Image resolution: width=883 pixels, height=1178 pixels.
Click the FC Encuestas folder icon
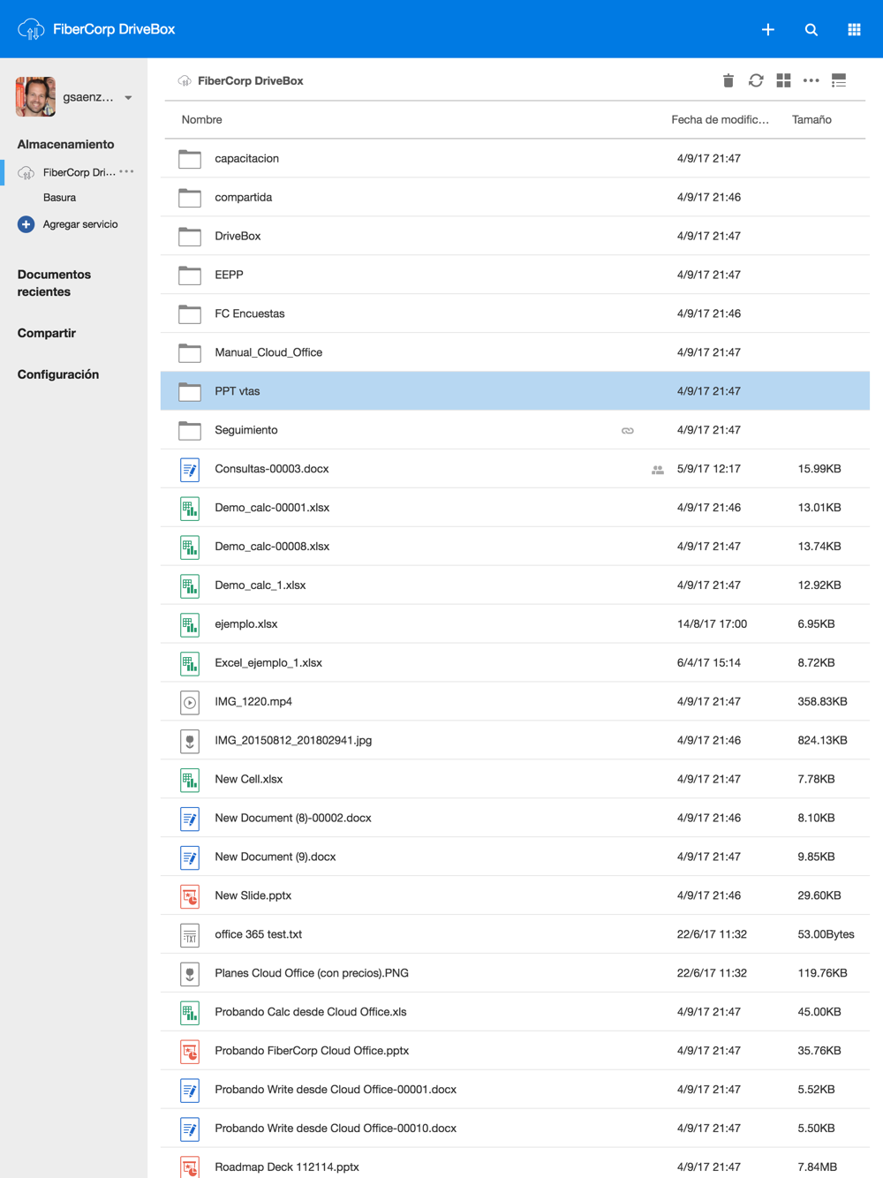pyautogui.click(x=190, y=313)
